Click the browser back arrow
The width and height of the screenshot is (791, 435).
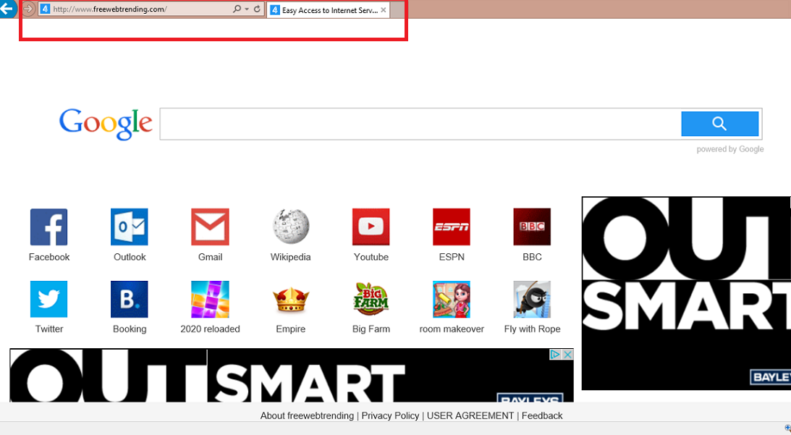point(7,8)
